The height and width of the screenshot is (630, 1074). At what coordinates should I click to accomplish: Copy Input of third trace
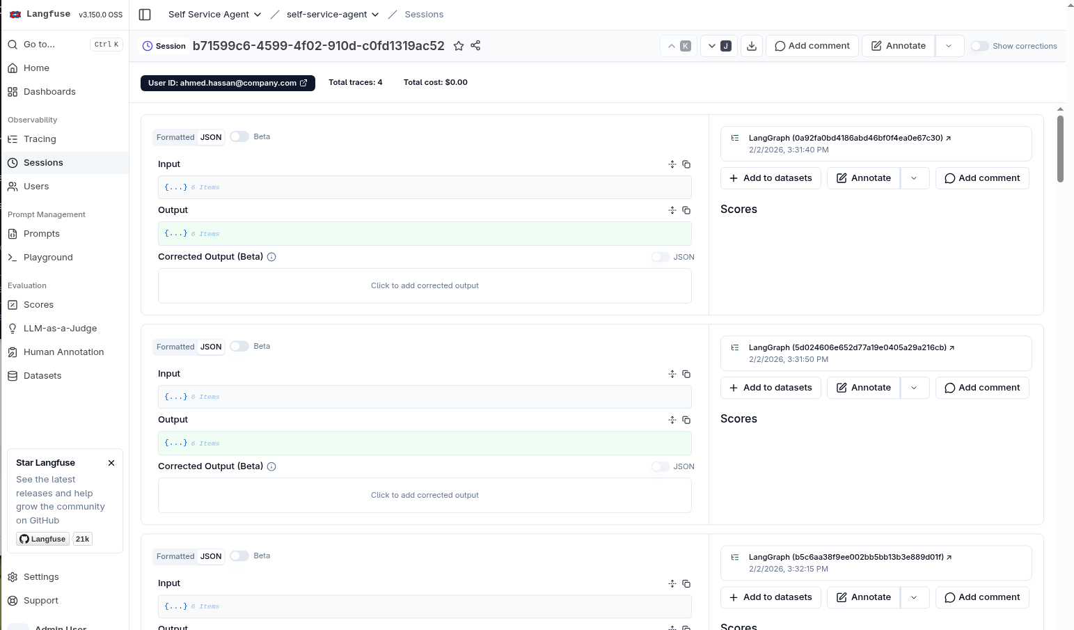click(686, 583)
